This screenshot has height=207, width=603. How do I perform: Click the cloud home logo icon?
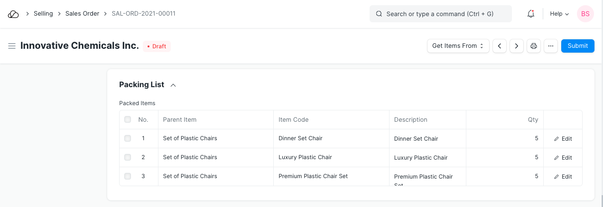pos(13,14)
